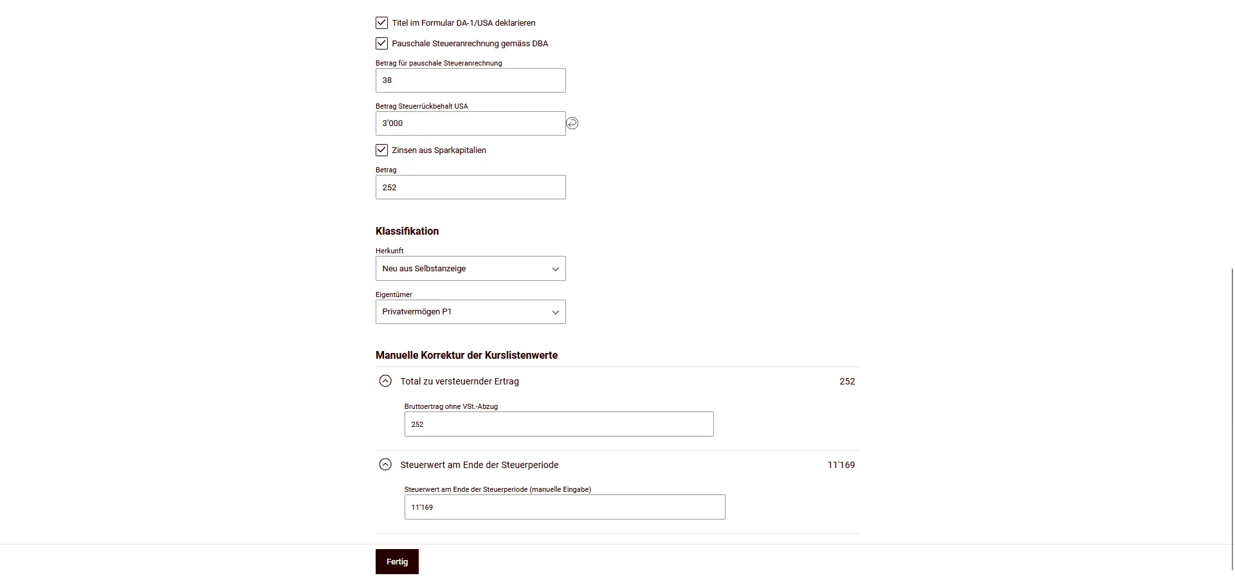Click the Klassifikation section heading
Viewport: 1235px width, 578px height.
pos(407,231)
